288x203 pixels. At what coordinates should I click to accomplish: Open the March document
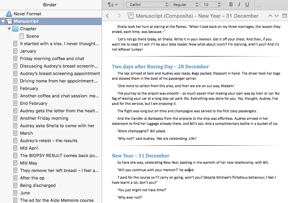tap(26, 133)
